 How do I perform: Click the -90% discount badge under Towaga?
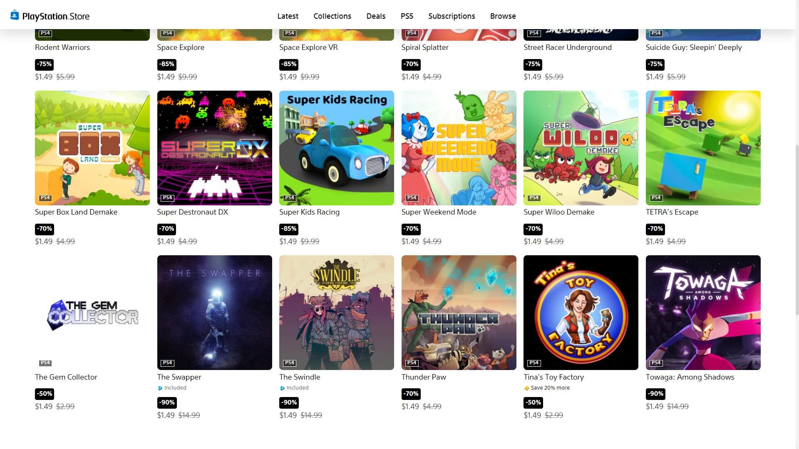(x=655, y=394)
